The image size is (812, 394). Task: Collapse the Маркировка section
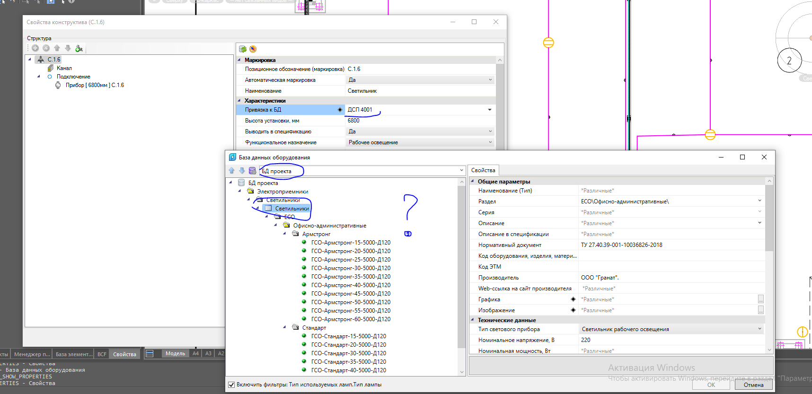(x=239, y=60)
